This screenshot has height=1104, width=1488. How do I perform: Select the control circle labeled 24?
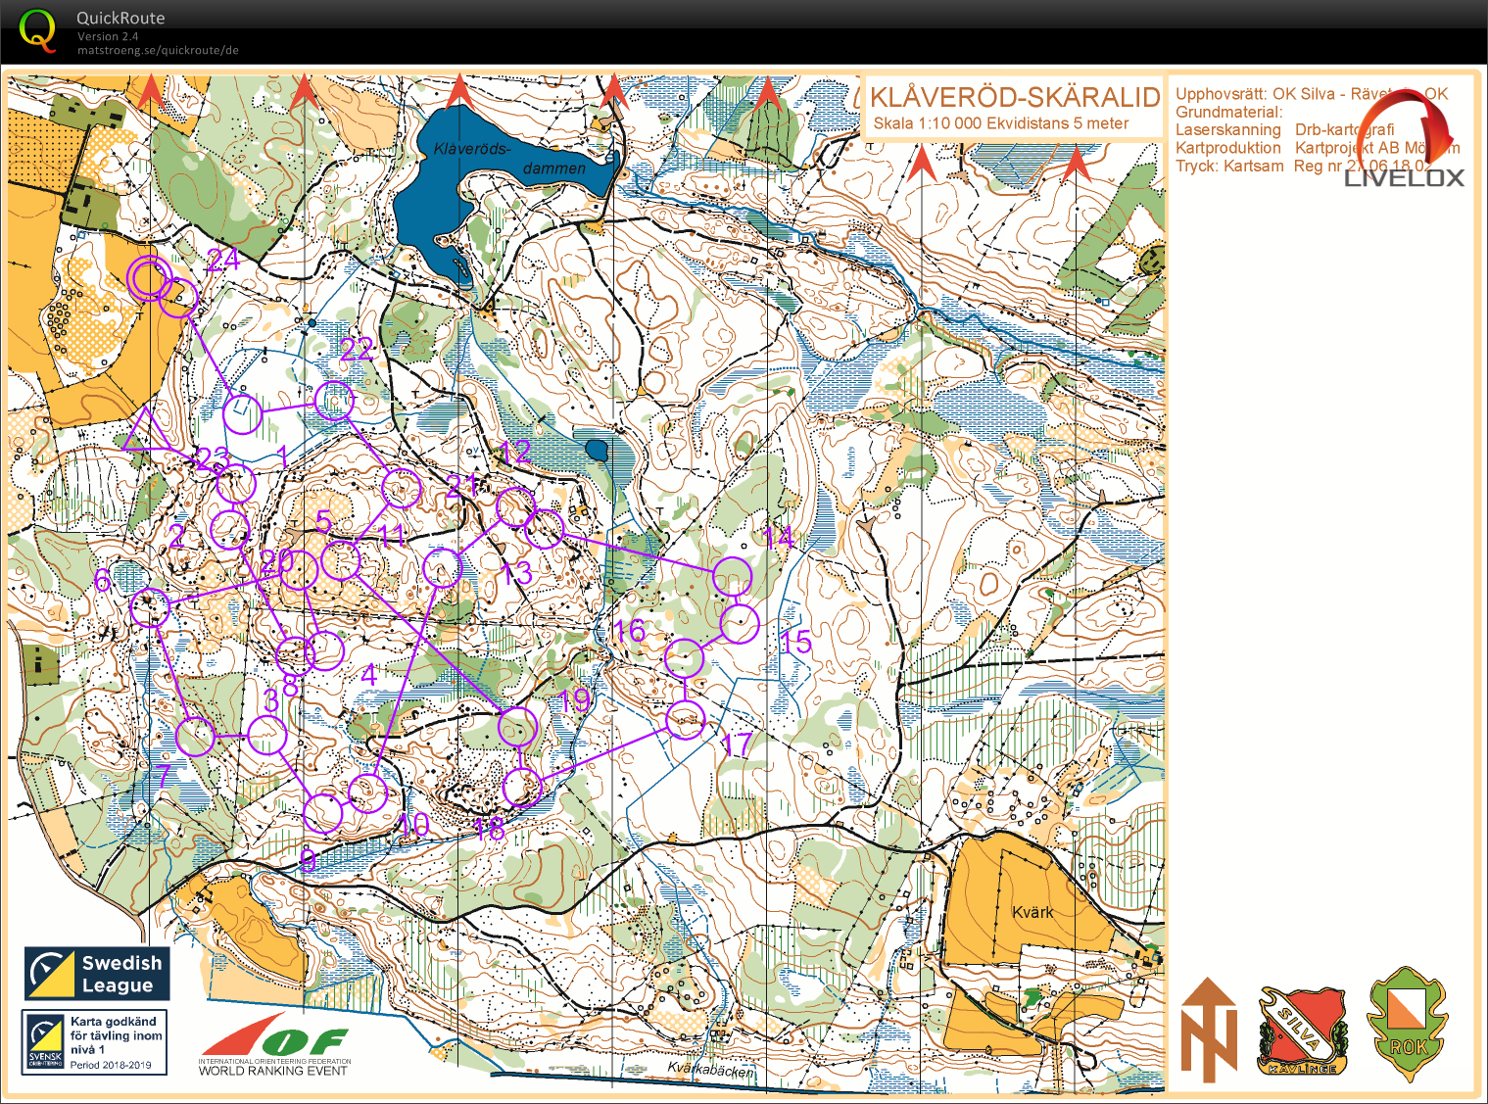click(177, 298)
